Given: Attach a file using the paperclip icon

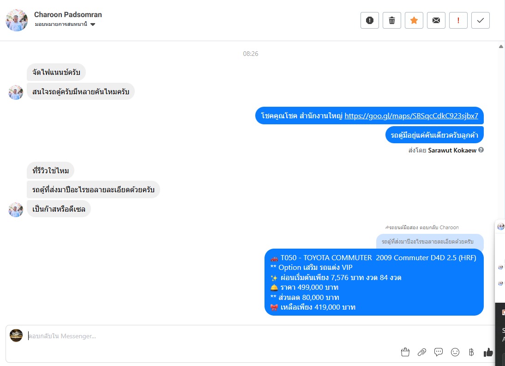Looking at the screenshot, I should [421, 352].
